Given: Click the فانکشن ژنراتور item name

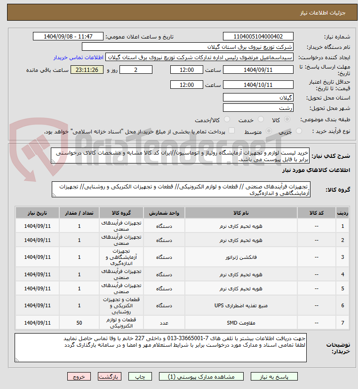Looking at the screenshot, I should 241,257.
